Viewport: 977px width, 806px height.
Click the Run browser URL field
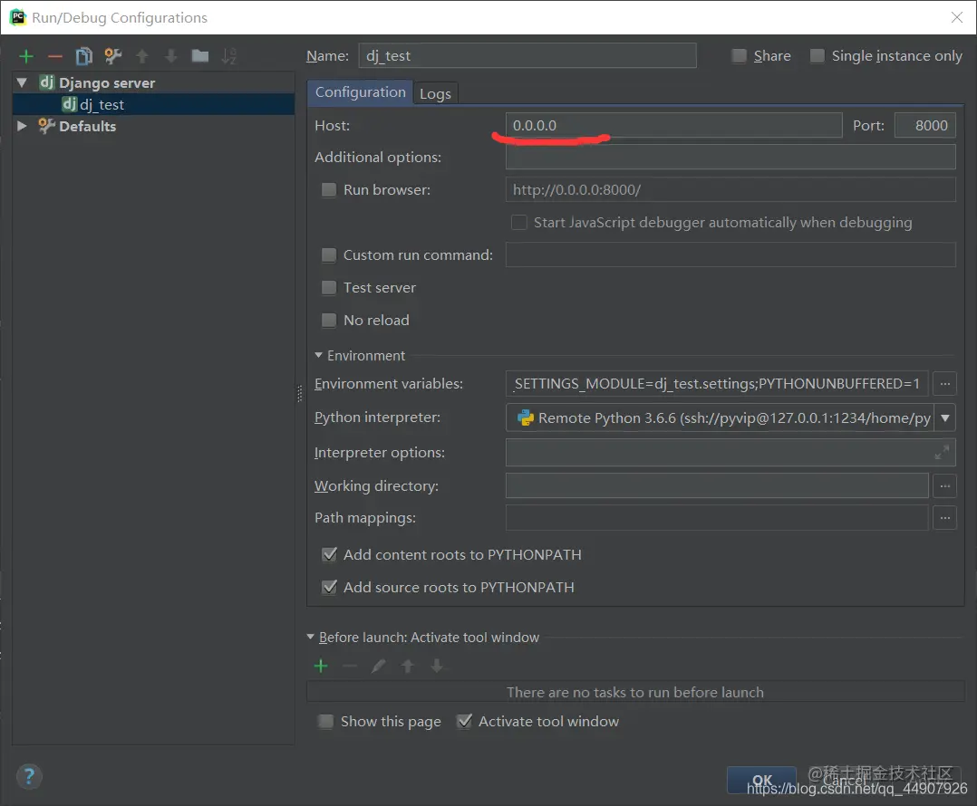(x=730, y=189)
